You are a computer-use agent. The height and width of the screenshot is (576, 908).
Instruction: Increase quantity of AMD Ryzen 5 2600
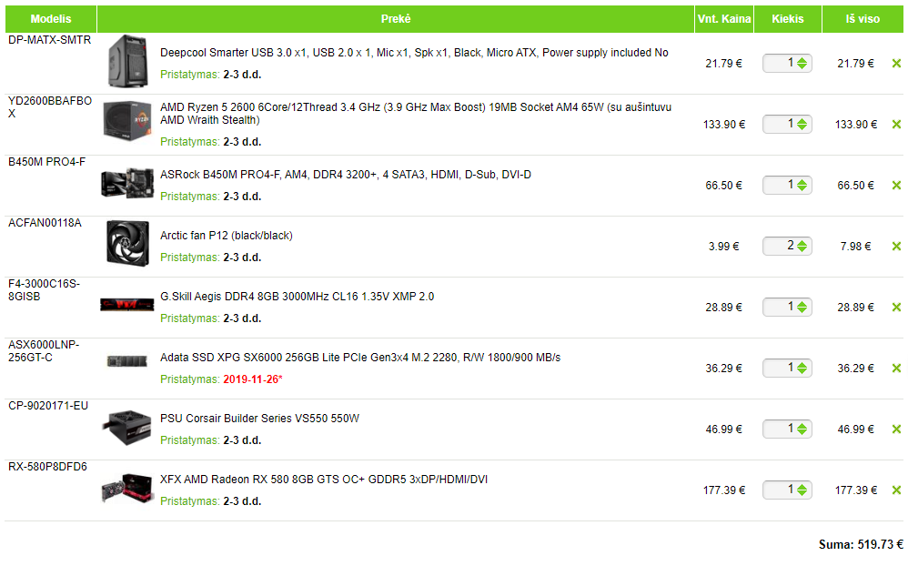point(802,120)
